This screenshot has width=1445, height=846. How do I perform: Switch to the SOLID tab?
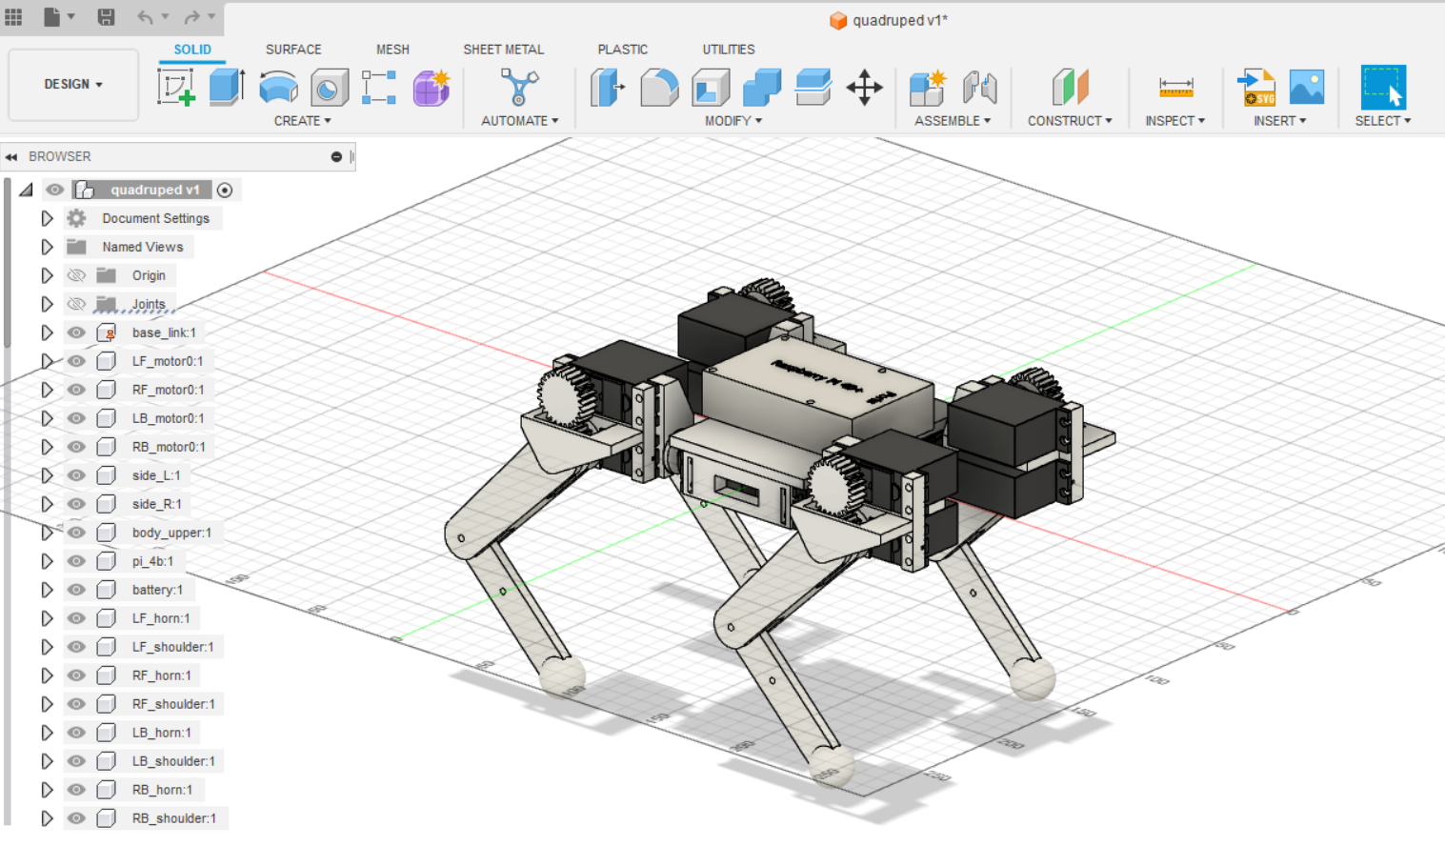[192, 50]
